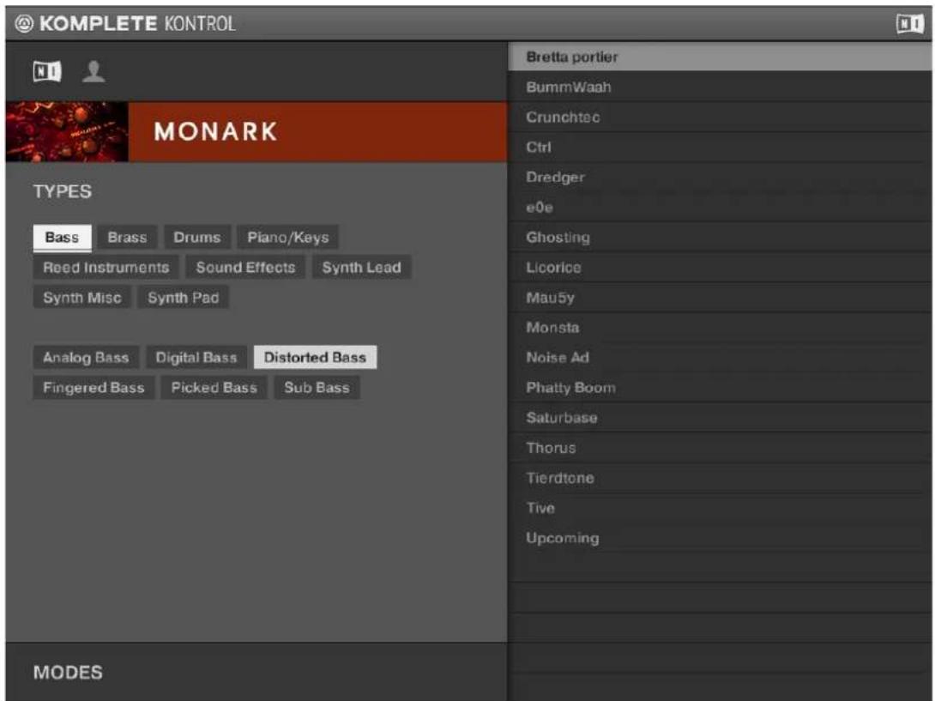Select the Digital Bass sub-type
Screen dimensions: 935x701
point(196,357)
